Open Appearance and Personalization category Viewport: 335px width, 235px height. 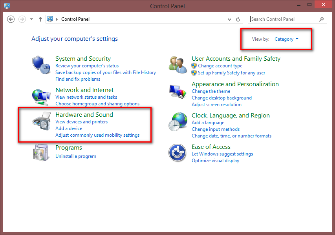point(235,84)
